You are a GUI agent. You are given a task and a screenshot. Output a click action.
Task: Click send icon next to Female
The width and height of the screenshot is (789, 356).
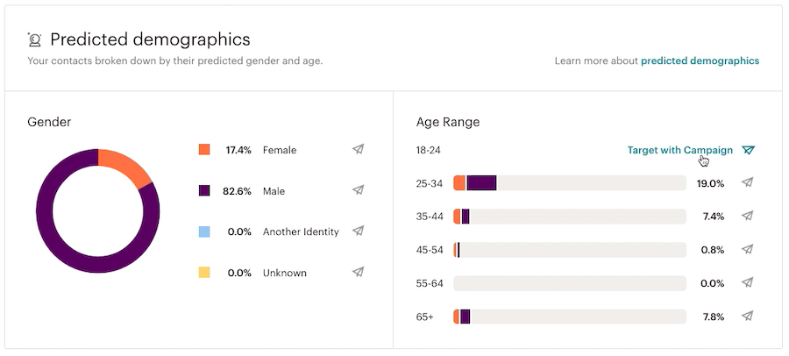[358, 150]
